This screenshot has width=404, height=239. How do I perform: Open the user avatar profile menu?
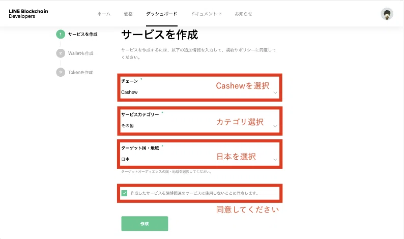[387, 14]
